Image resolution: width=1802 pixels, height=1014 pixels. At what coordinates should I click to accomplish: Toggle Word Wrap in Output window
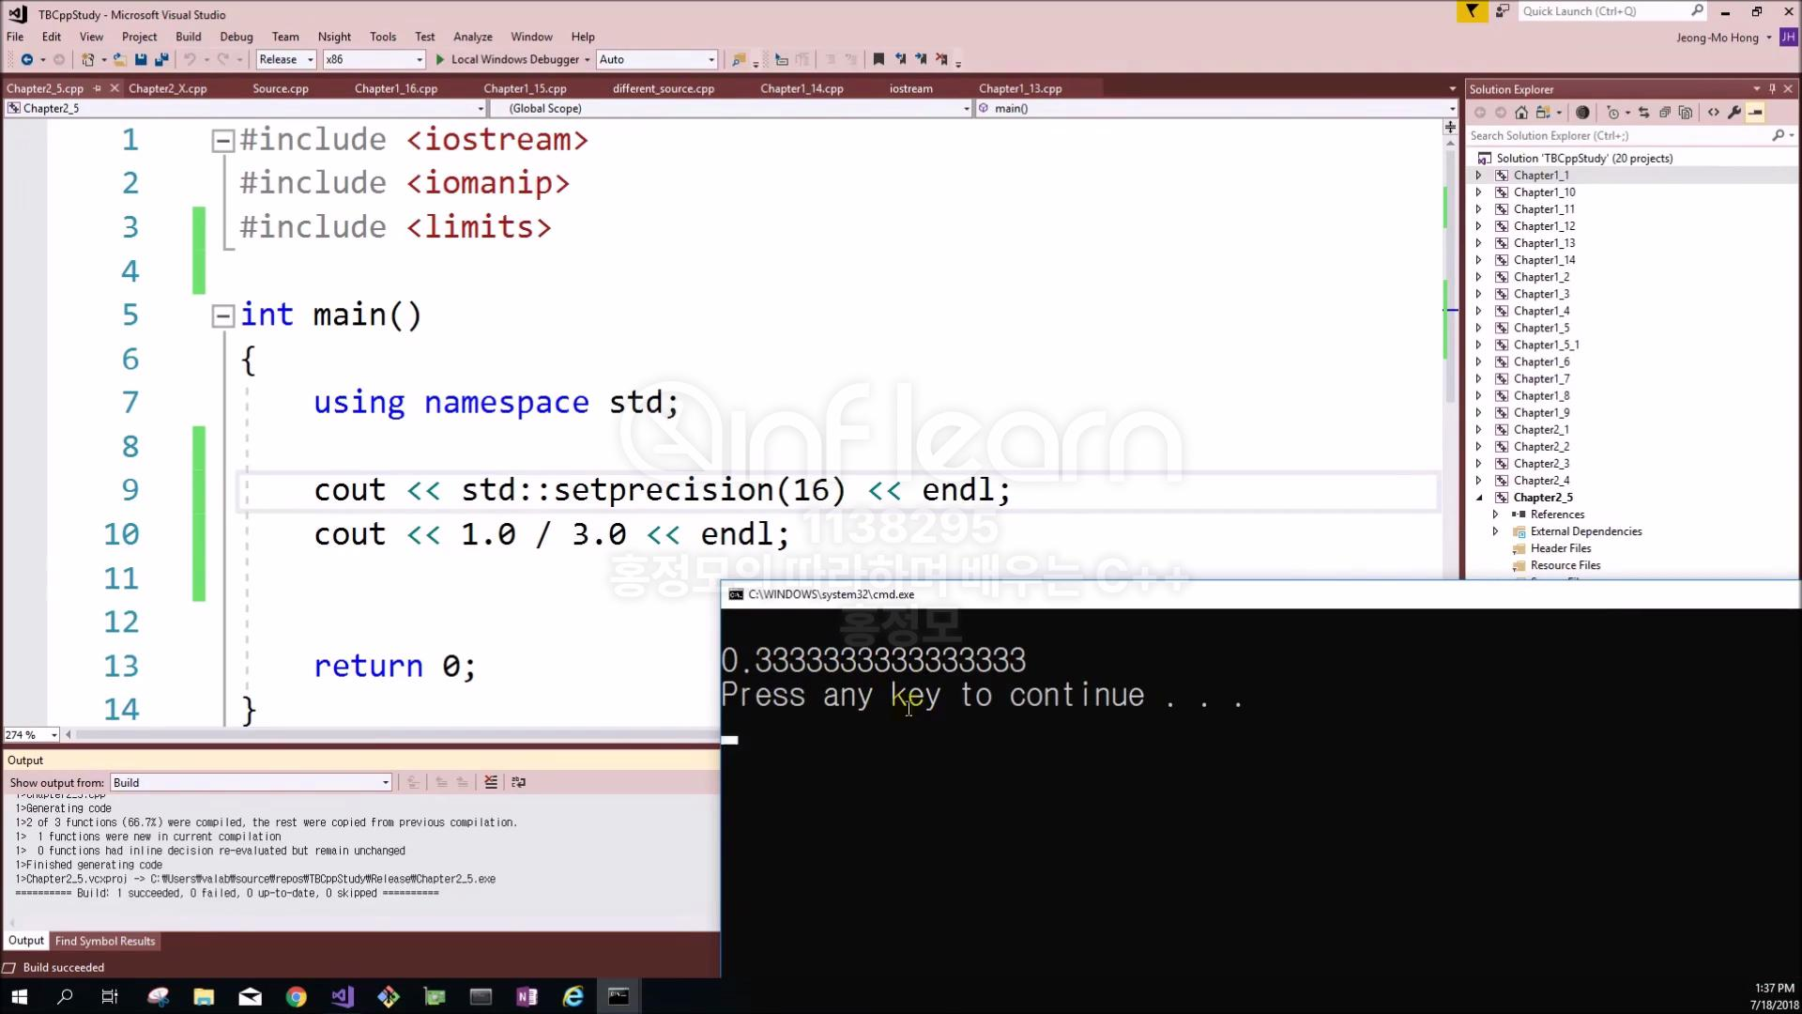(518, 782)
